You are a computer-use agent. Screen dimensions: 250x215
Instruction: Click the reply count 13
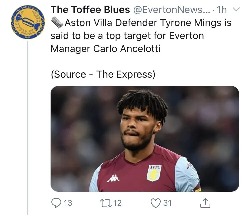tap(68, 202)
